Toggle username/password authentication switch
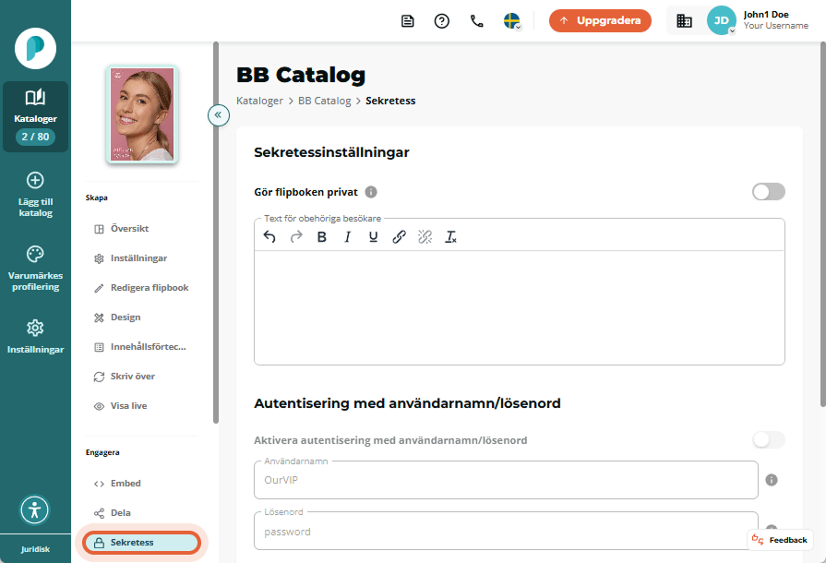The width and height of the screenshot is (826, 563). point(768,439)
